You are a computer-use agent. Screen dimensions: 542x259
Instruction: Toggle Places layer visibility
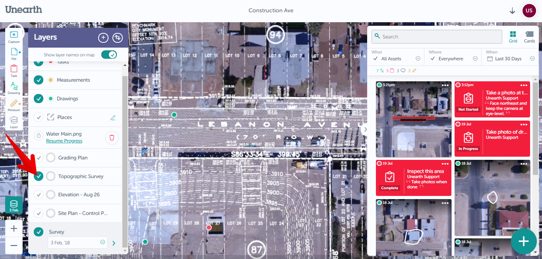39,117
